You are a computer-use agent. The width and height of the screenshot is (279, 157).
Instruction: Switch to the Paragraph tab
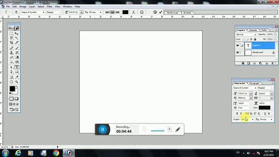coord(254,83)
